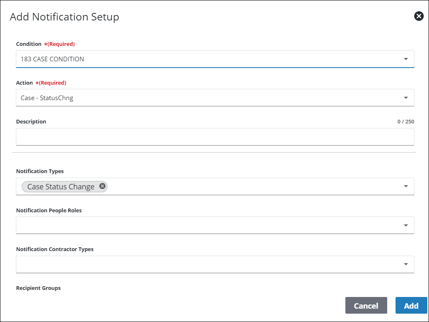Click the Notification Contractor Types dropdown arrow
The image size is (429, 322).
click(405, 264)
